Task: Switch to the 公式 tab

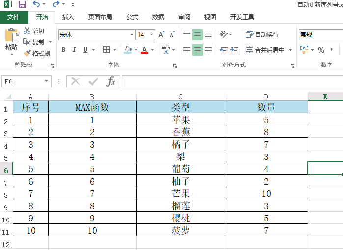Action: pyautogui.click(x=132, y=17)
